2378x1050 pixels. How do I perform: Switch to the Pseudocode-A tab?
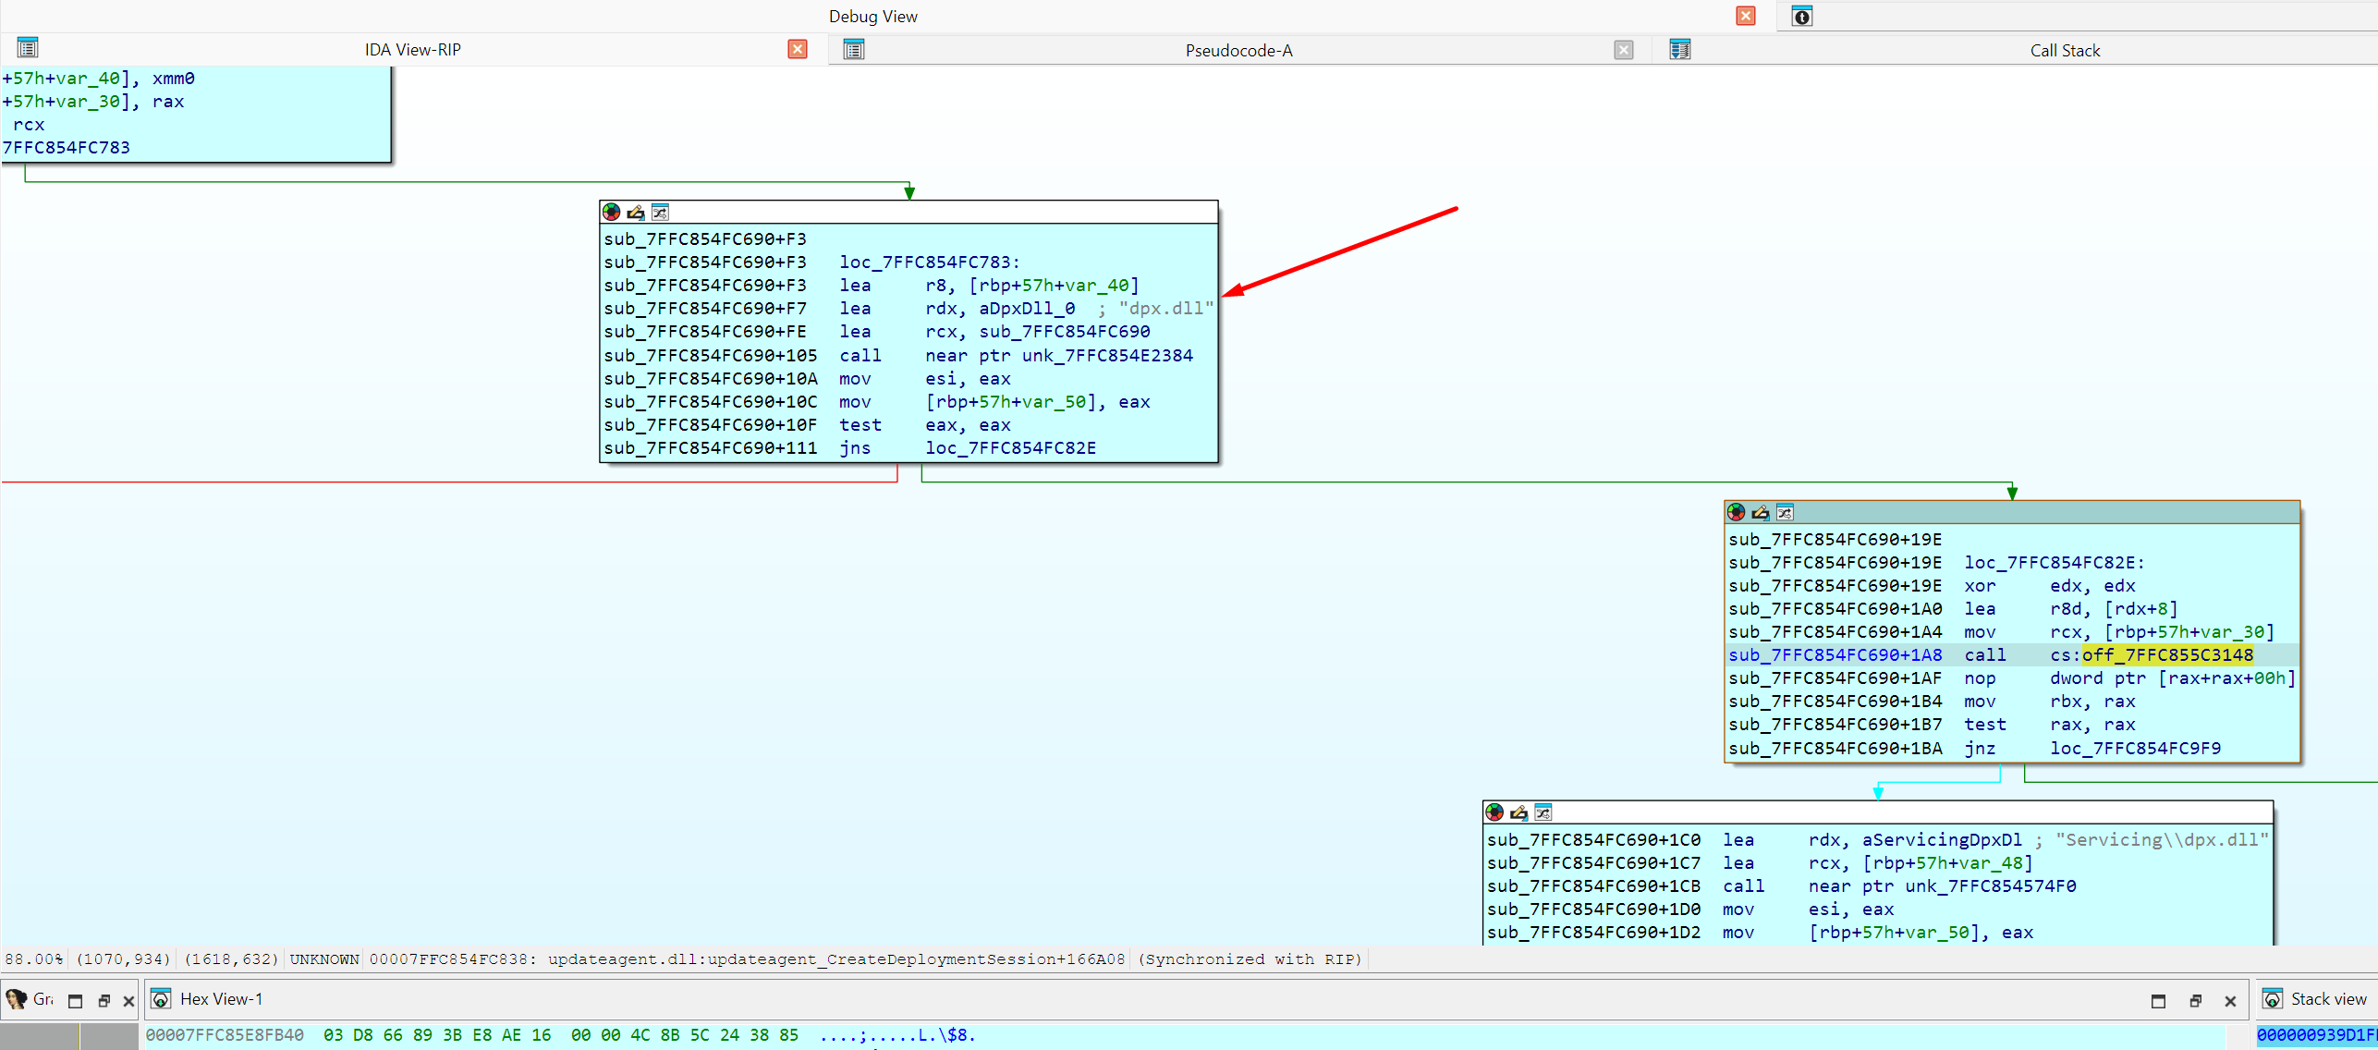(x=1238, y=51)
